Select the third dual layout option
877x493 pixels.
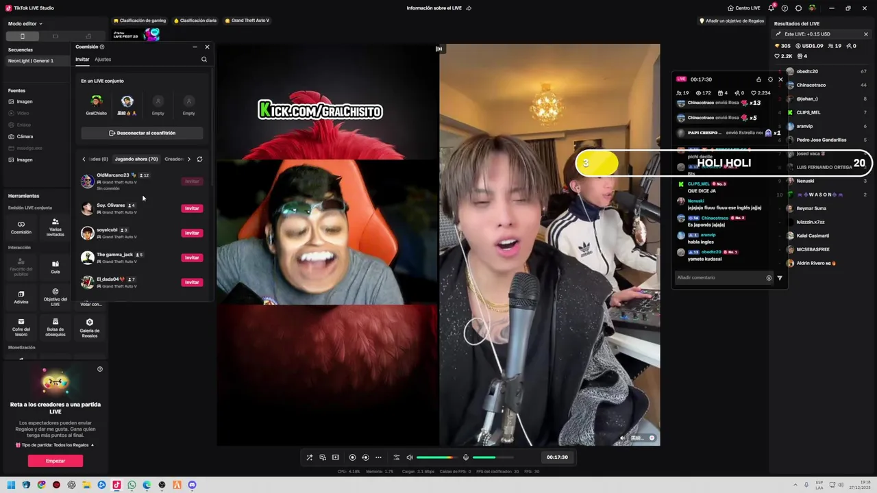88,36
